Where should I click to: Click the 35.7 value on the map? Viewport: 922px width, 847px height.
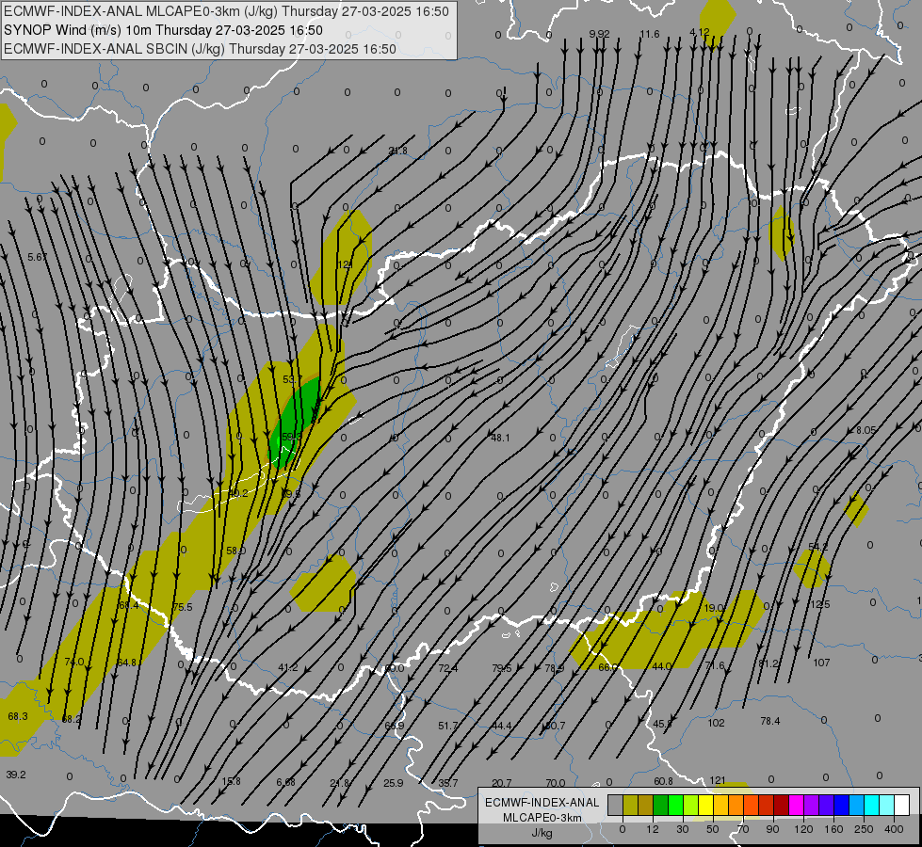tap(447, 783)
